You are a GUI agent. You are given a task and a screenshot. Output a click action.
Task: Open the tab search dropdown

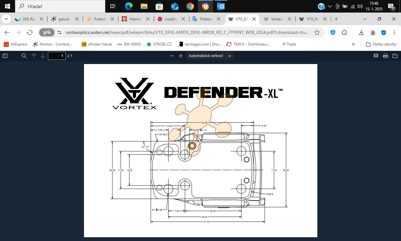(x=6, y=19)
